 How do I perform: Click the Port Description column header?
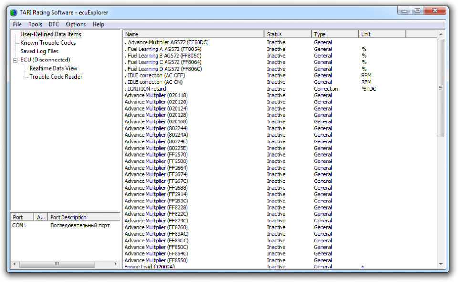click(x=84, y=217)
